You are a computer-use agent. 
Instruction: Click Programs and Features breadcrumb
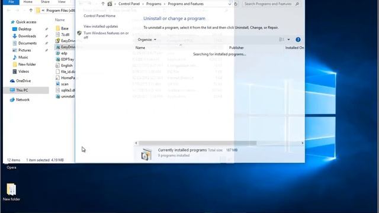185,4
